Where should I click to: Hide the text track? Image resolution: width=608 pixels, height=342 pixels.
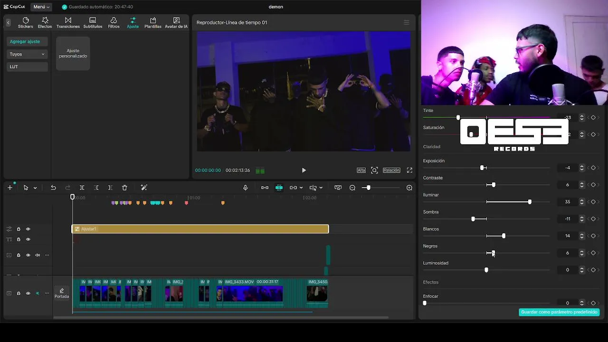pyautogui.click(x=28, y=239)
